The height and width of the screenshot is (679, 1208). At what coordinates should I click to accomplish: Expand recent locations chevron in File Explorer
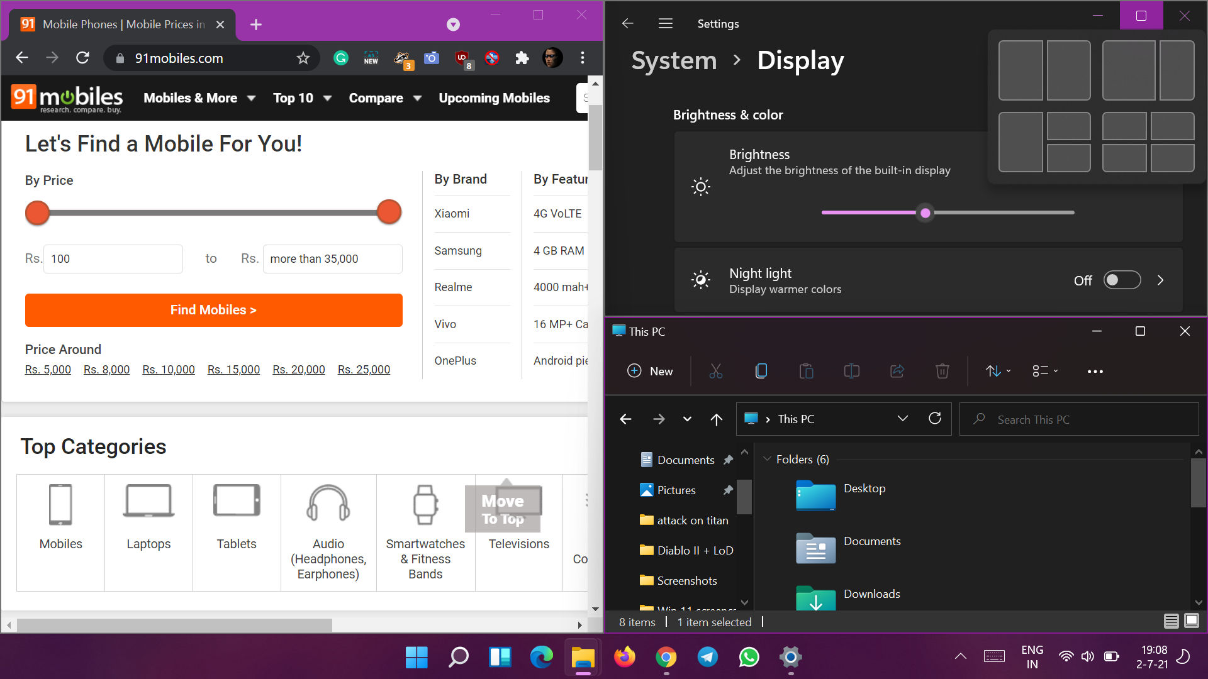click(x=687, y=419)
